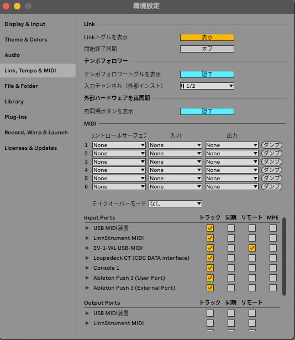This screenshot has height=340, width=295.
Task: Minimize the 環境設定 window with yellow button
Action: click(17, 6)
